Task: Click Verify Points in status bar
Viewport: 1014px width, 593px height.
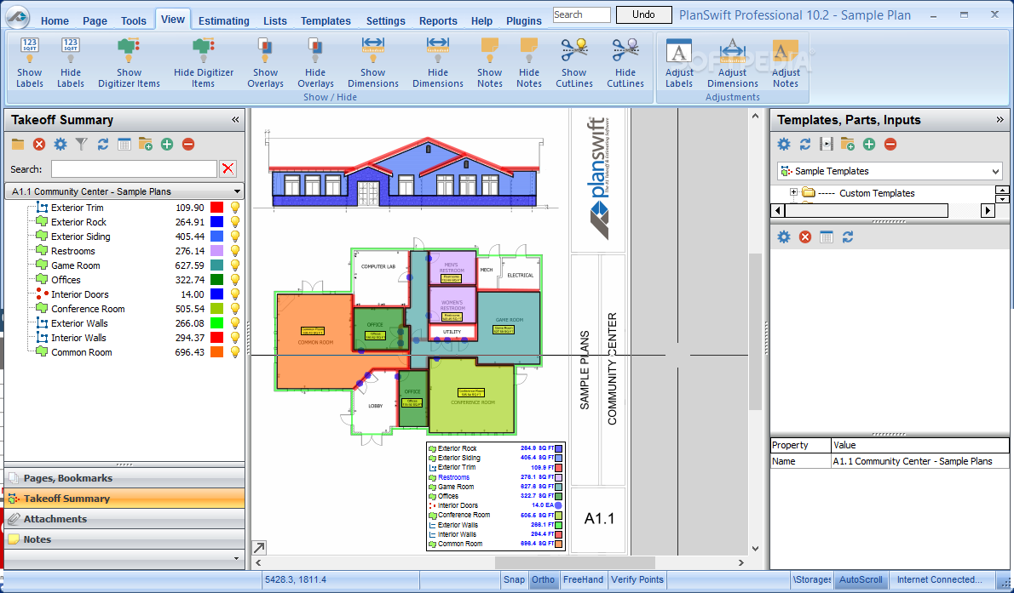Action: [x=637, y=579]
